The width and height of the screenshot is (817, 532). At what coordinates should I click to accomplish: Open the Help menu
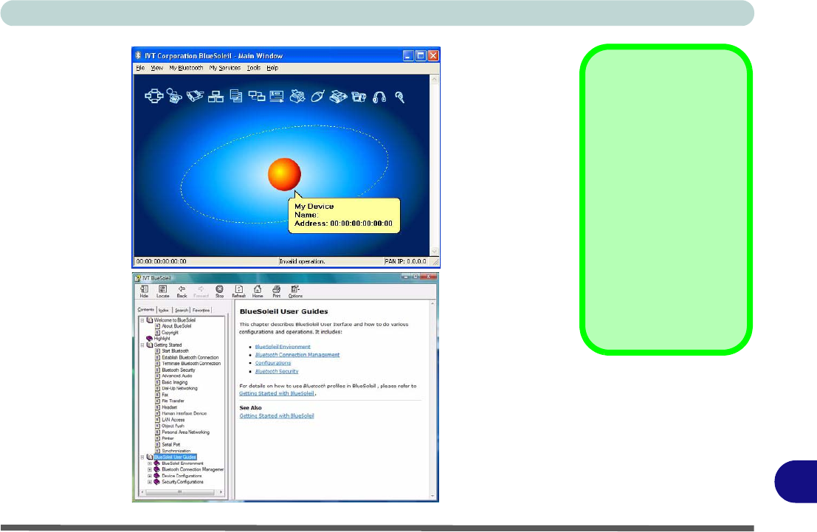click(x=272, y=68)
